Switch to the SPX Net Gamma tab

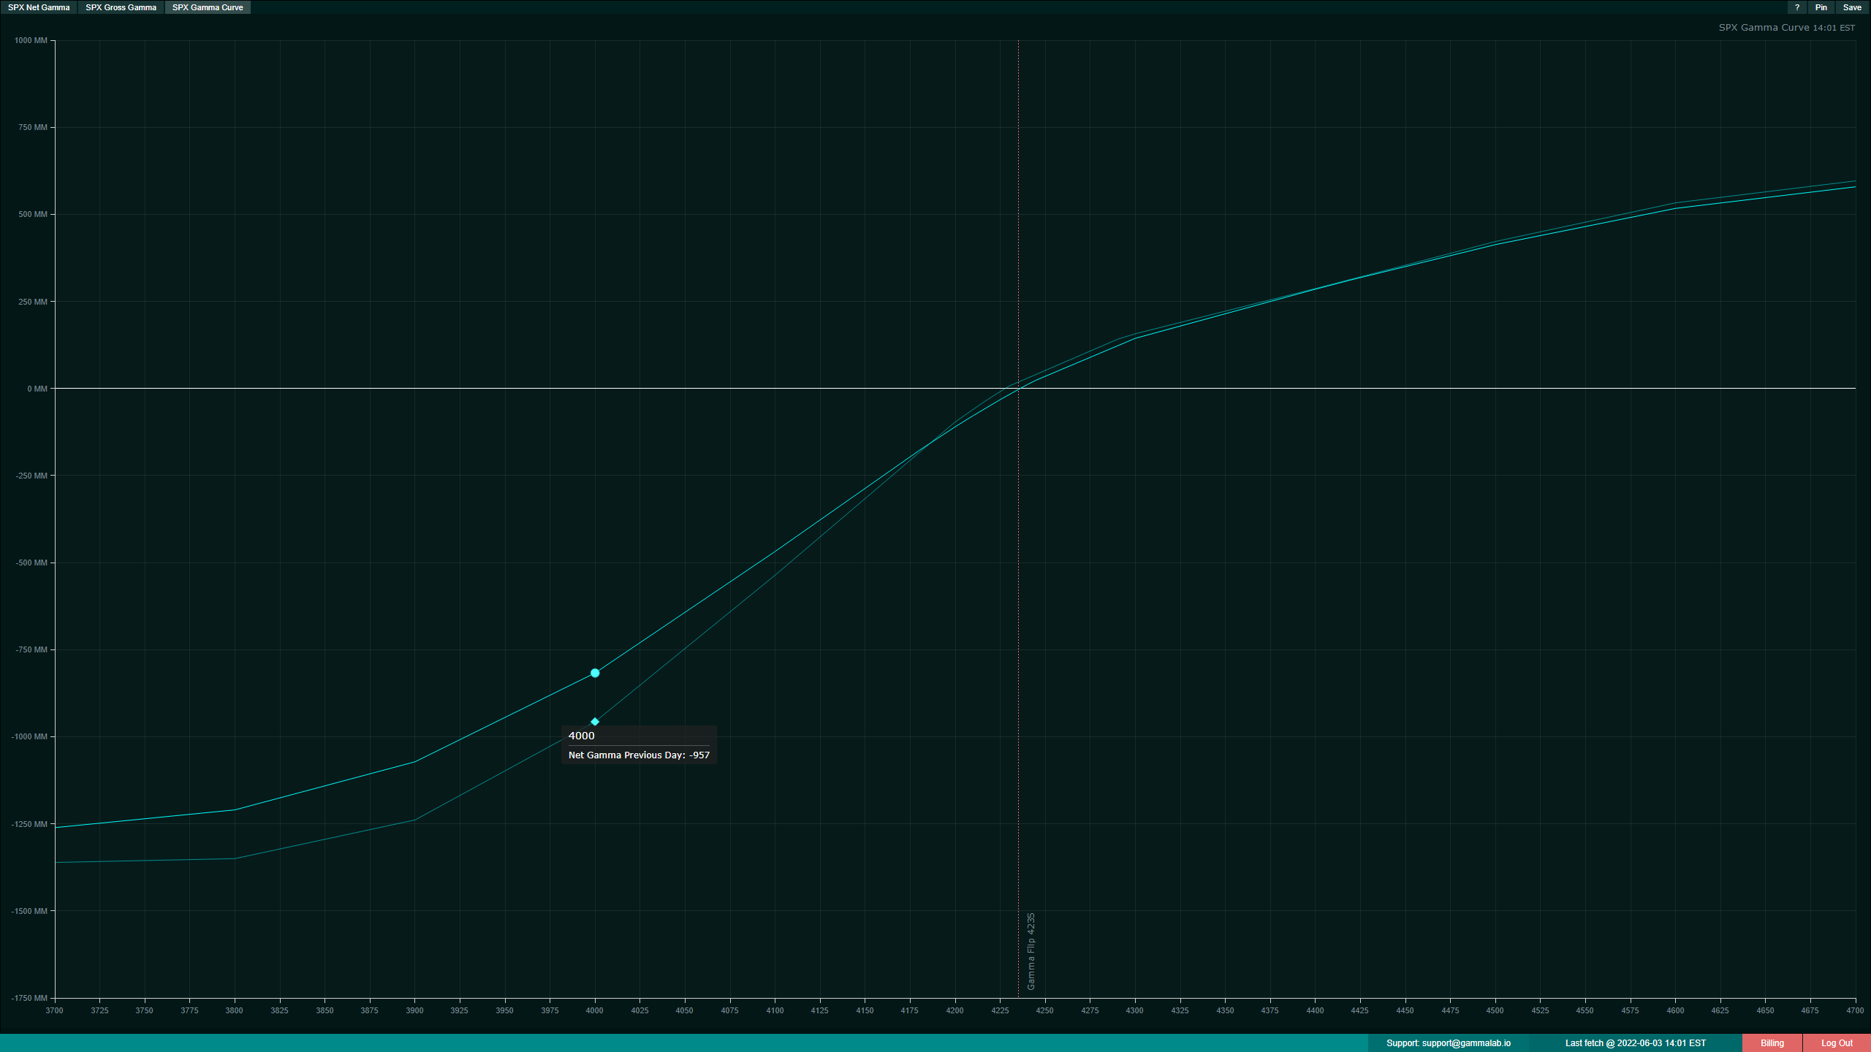click(38, 7)
